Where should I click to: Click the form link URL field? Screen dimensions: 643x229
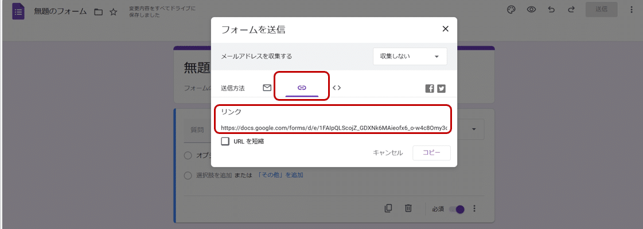tap(333, 128)
